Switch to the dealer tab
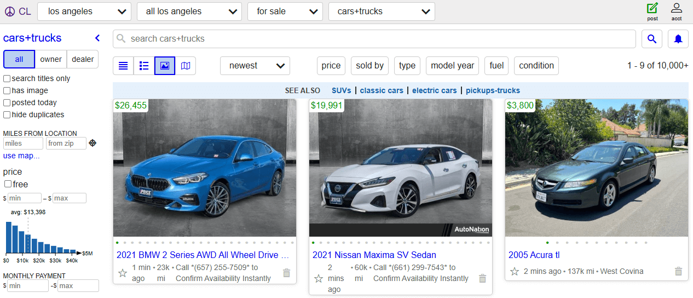The width and height of the screenshot is (693, 298). point(83,59)
